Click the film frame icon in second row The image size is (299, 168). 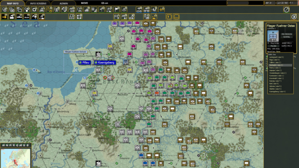pyautogui.click(x=79, y=17)
